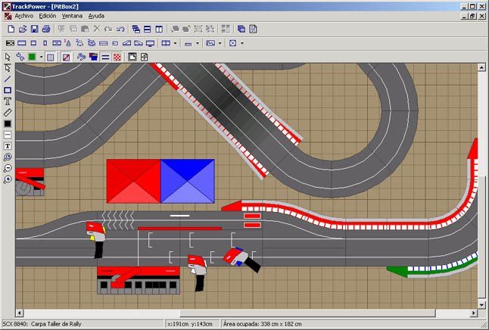
Task: Open the Edición menu
Action: [48, 16]
